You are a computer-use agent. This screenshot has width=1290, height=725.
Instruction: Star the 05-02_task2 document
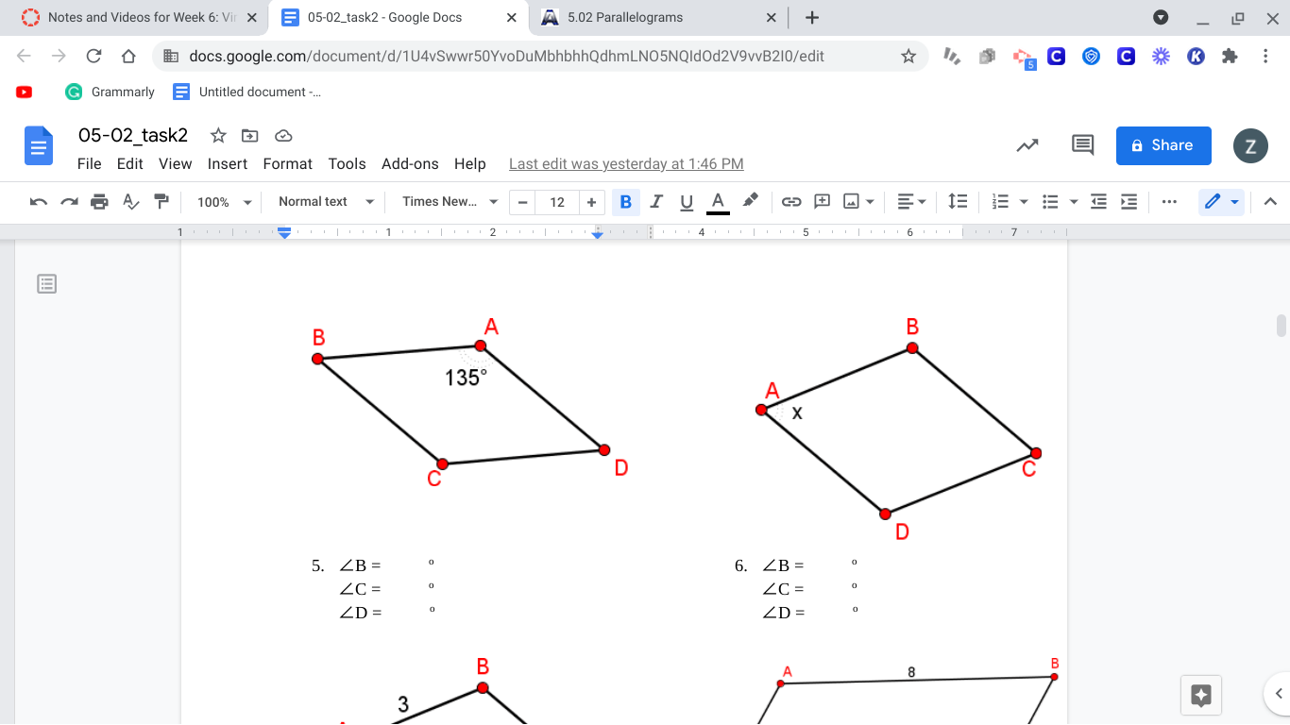tap(218, 135)
